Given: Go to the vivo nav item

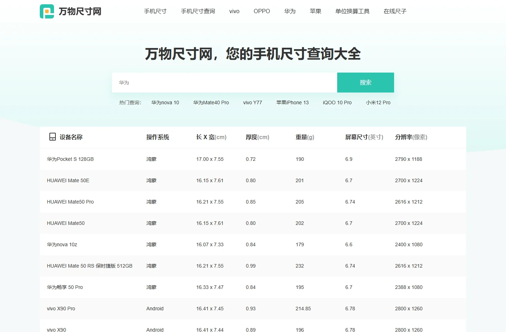Looking at the screenshot, I should click(235, 11).
